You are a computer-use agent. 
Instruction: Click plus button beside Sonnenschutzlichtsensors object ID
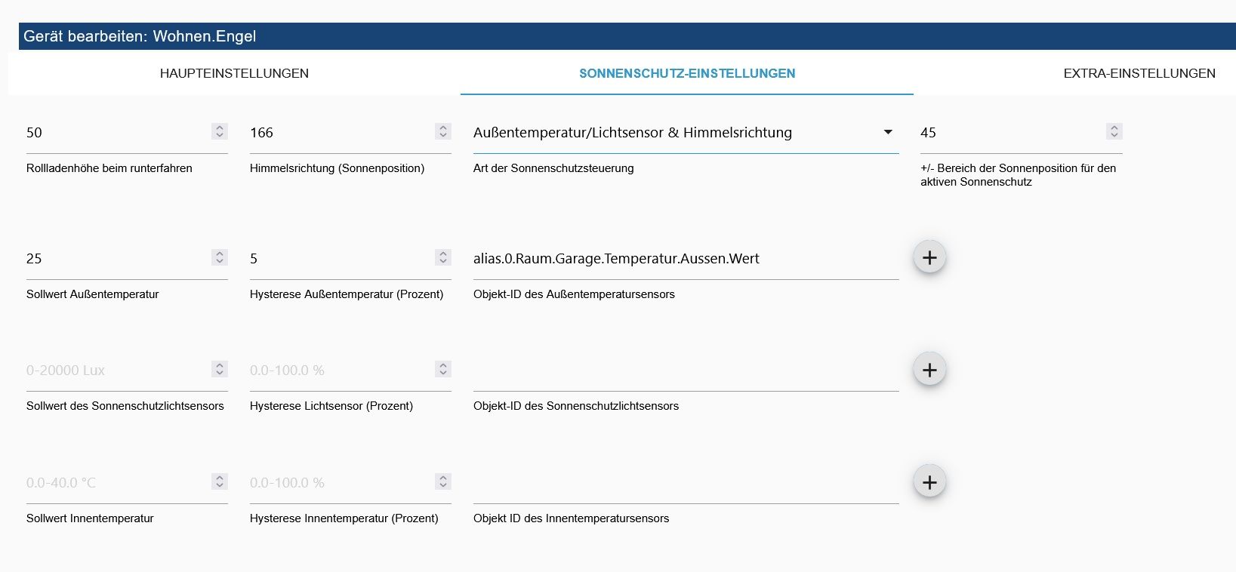point(929,370)
